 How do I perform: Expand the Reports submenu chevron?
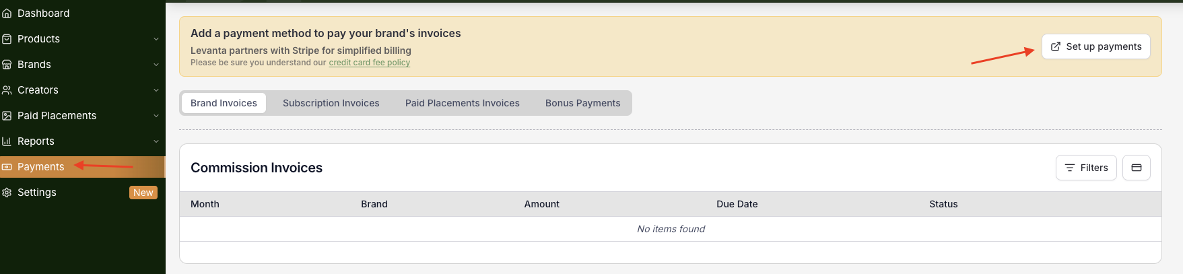[156, 141]
